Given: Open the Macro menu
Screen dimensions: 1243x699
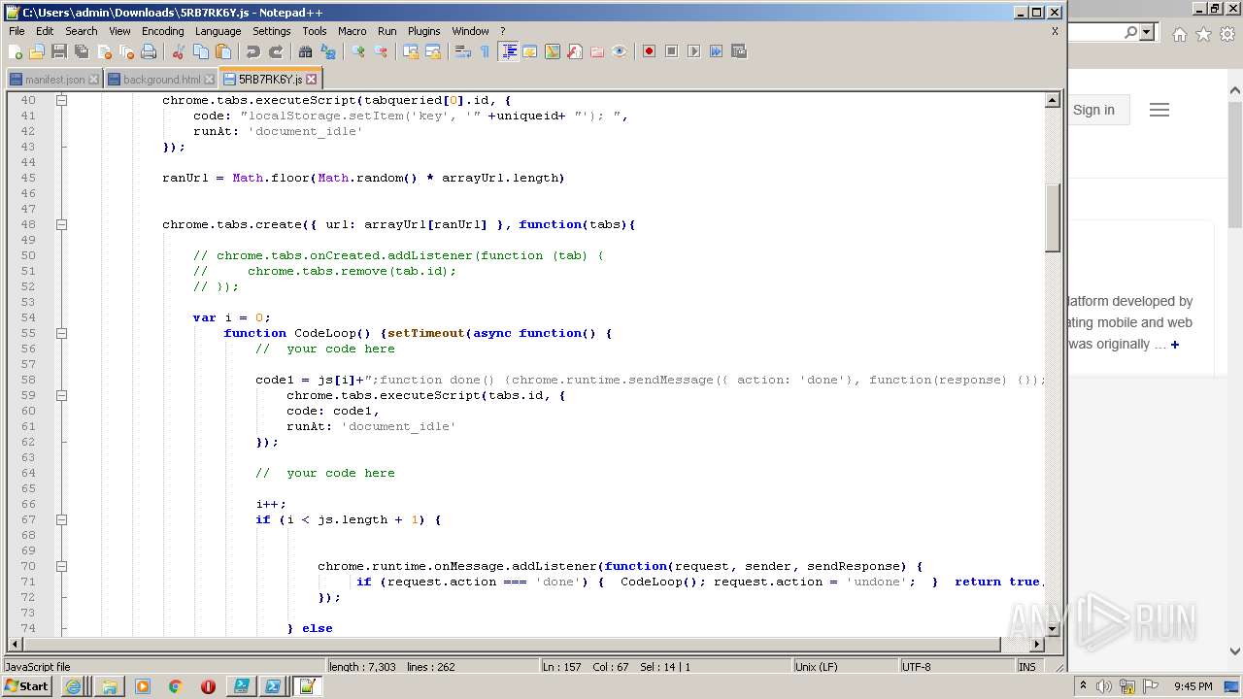Looking at the screenshot, I should (353, 31).
